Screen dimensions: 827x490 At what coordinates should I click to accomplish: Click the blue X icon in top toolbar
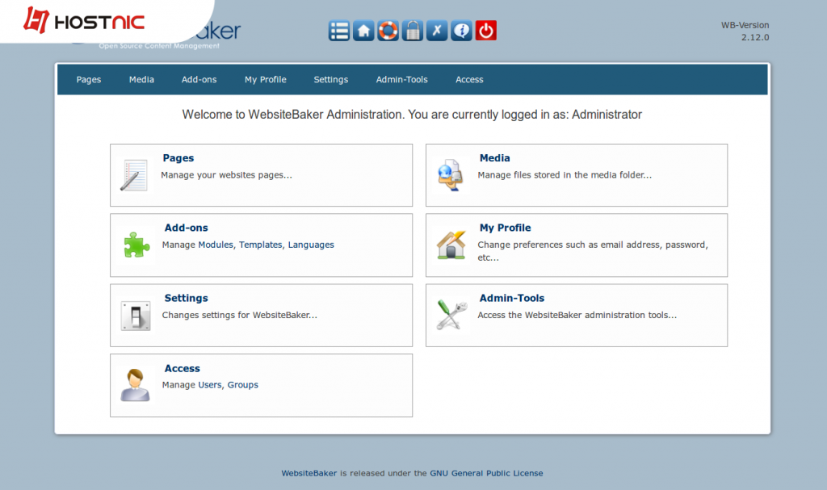tap(437, 31)
